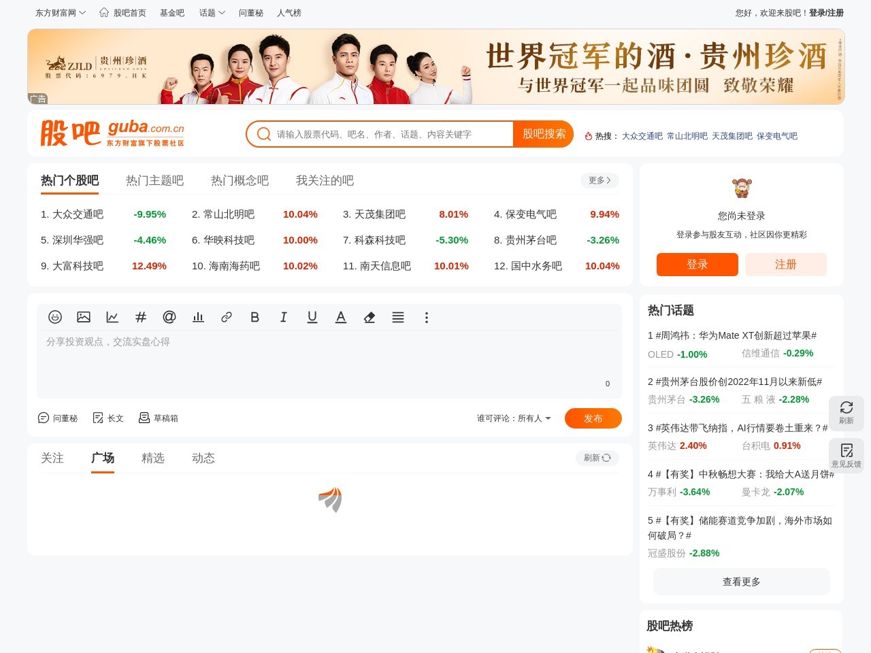This screenshot has width=871, height=653.
Task: Insert a stock chart in the post
Action: point(112,317)
